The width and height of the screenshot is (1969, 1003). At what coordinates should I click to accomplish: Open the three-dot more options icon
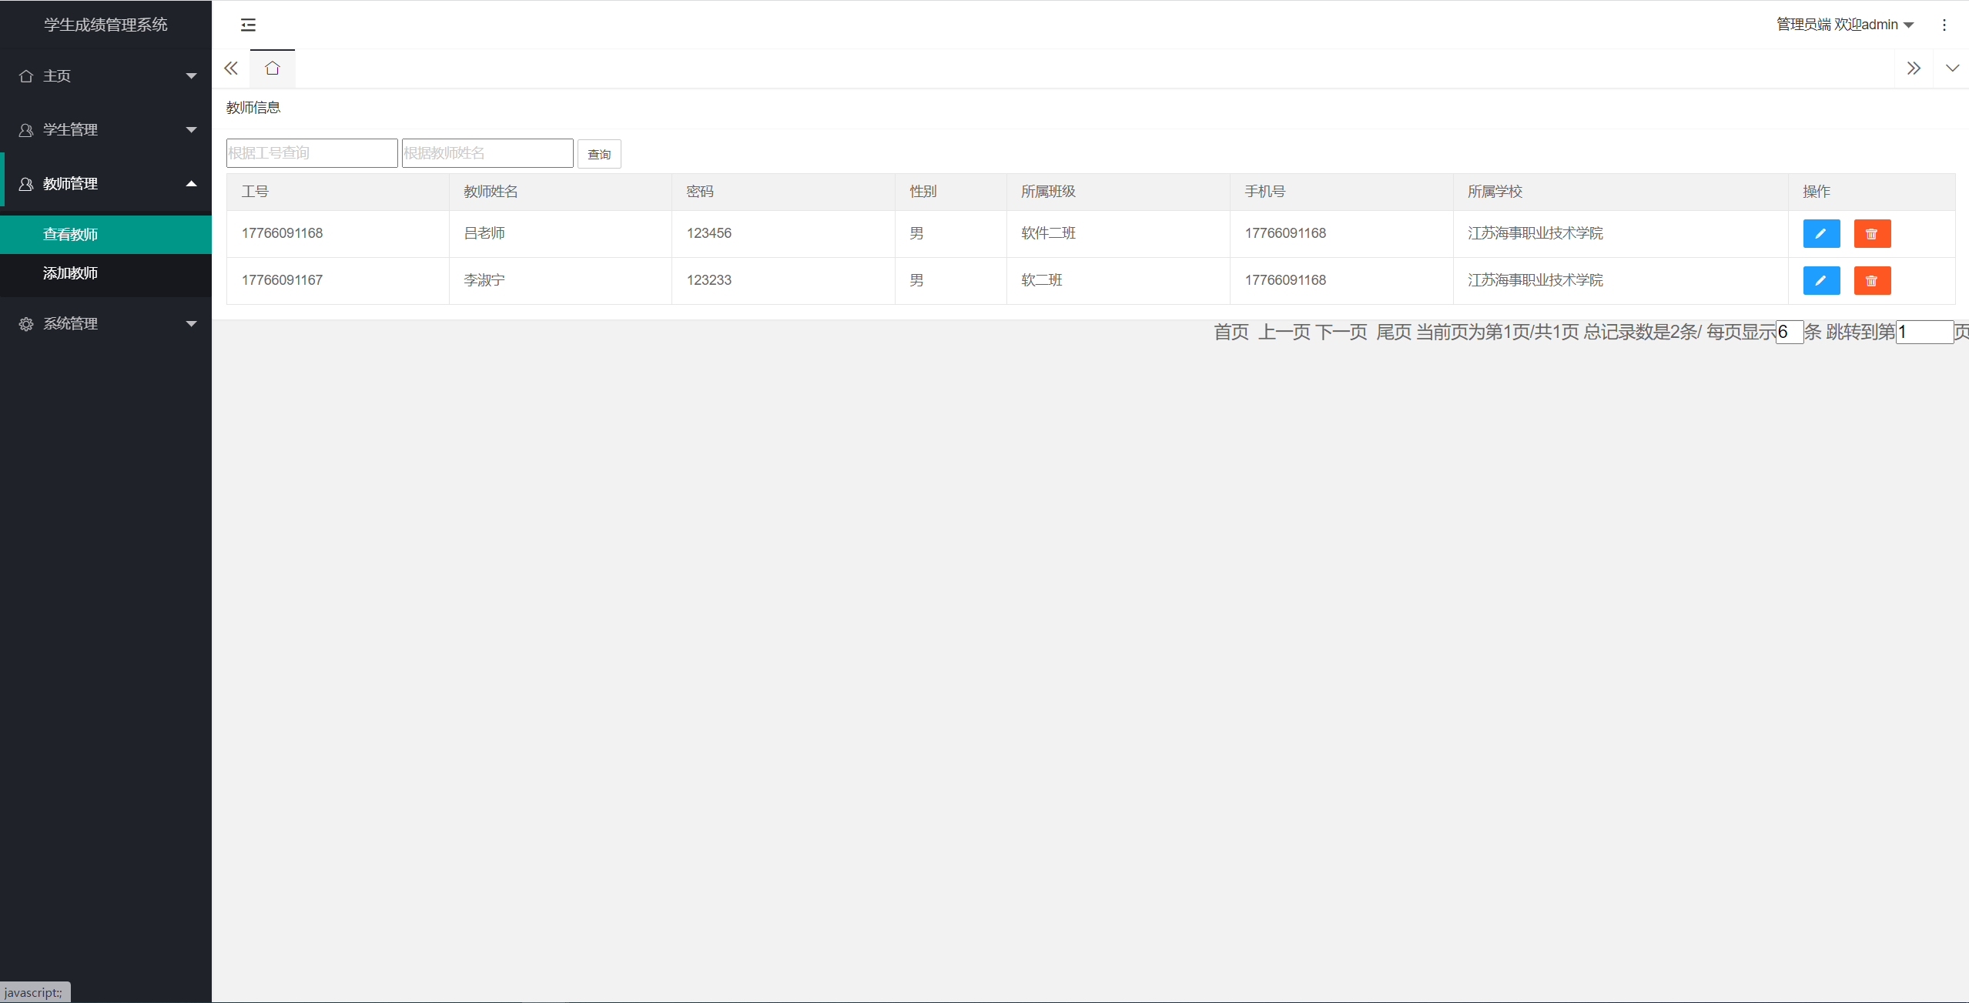(x=1944, y=25)
